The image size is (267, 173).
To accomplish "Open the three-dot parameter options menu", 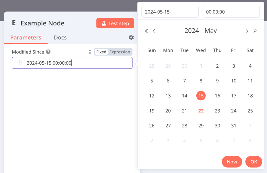I will (90, 52).
